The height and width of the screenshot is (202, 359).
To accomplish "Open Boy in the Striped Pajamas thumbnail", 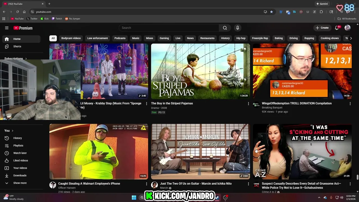I will pyautogui.click(x=201, y=71).
